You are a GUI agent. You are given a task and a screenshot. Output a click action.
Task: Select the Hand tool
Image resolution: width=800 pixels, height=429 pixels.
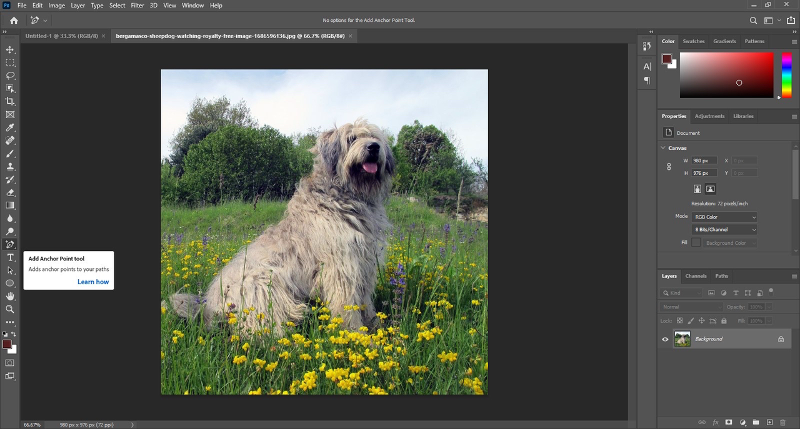click(x=10, y=297)
